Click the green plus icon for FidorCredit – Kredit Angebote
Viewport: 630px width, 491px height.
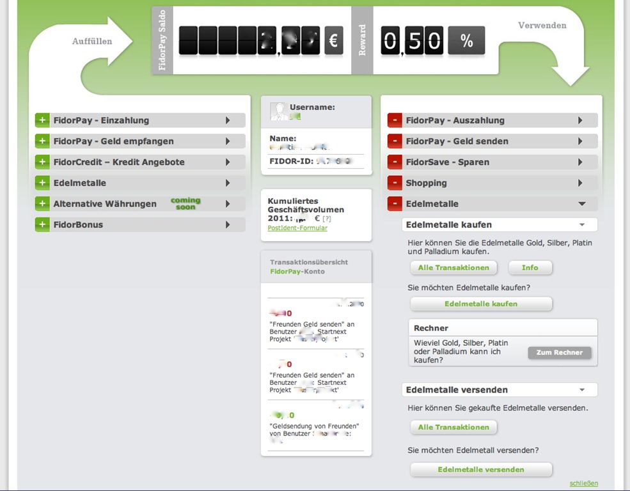point(42,162)
